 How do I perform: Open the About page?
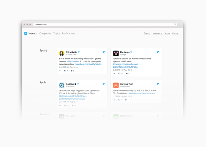coord(167,33)
